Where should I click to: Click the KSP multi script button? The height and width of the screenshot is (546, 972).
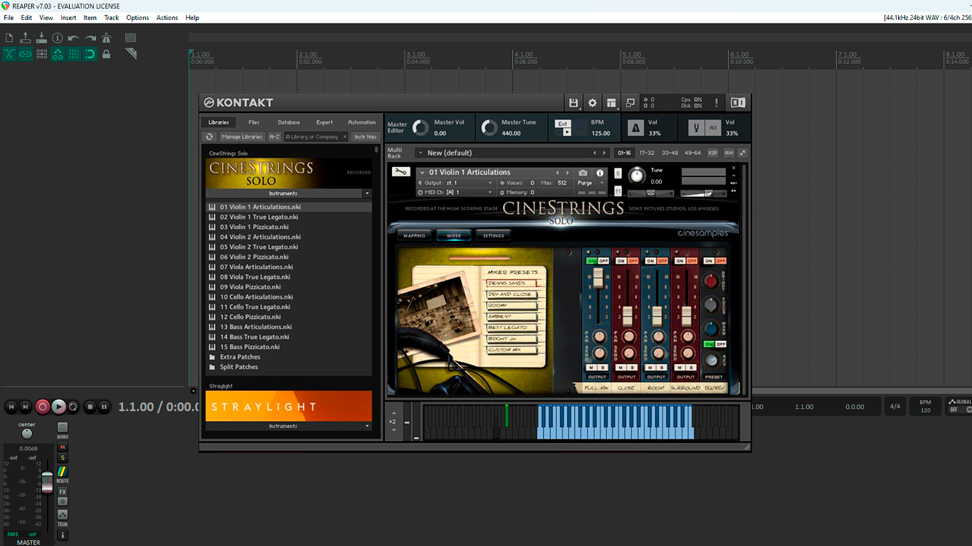coord(713,153)
